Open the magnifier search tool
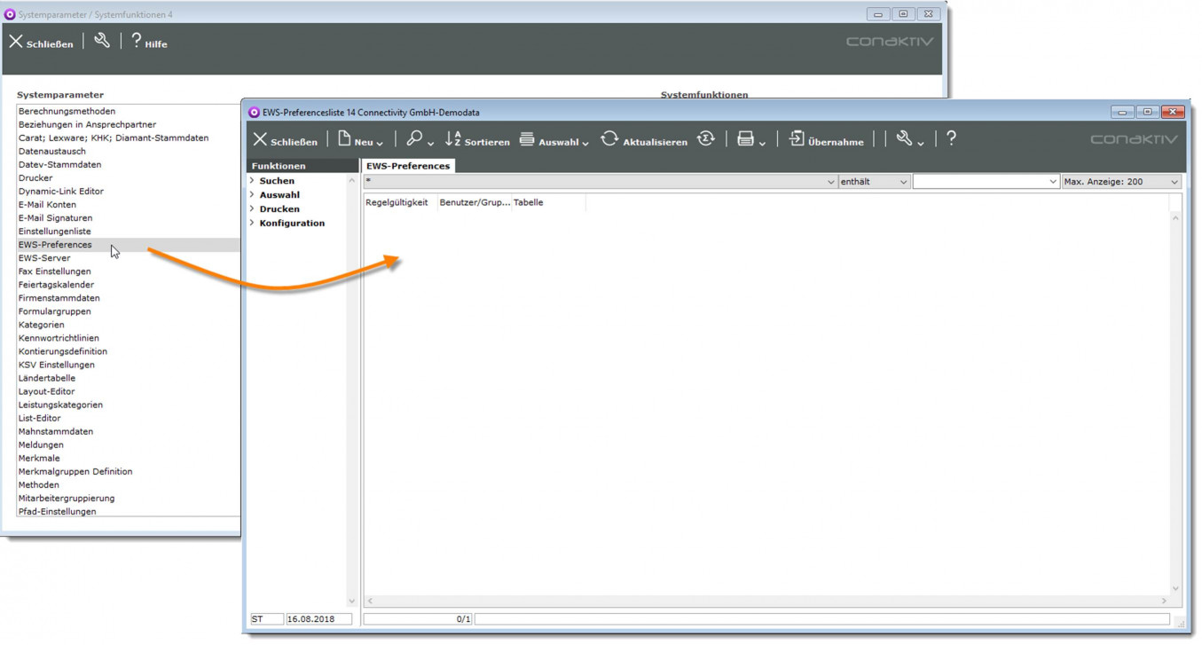The width and height of the screenshot is (1202, 645). pyautogui.click(x=414, y=138)
